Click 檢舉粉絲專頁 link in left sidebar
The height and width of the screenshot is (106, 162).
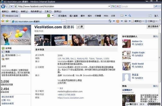8,103
